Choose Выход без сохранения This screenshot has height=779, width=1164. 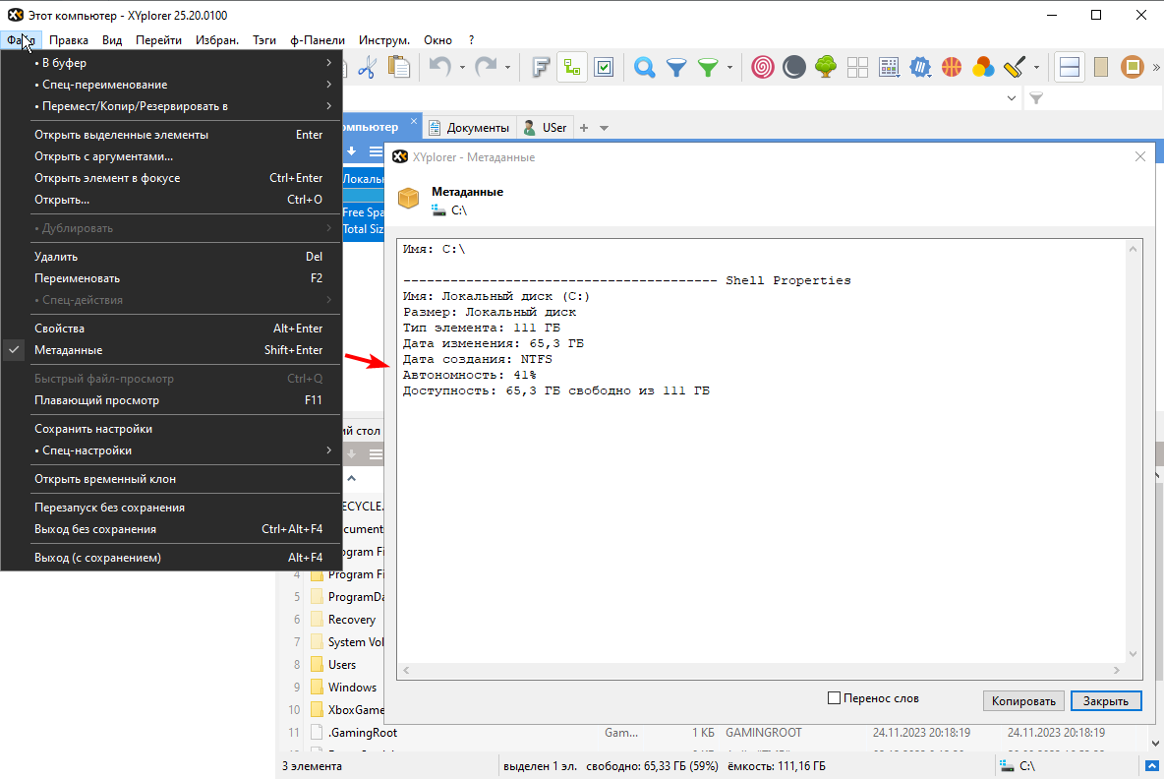[x=171, y=529]
